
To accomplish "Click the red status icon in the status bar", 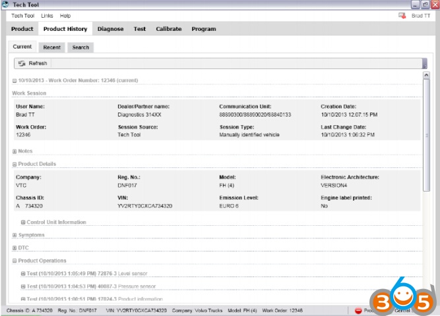I will (358, 310).
